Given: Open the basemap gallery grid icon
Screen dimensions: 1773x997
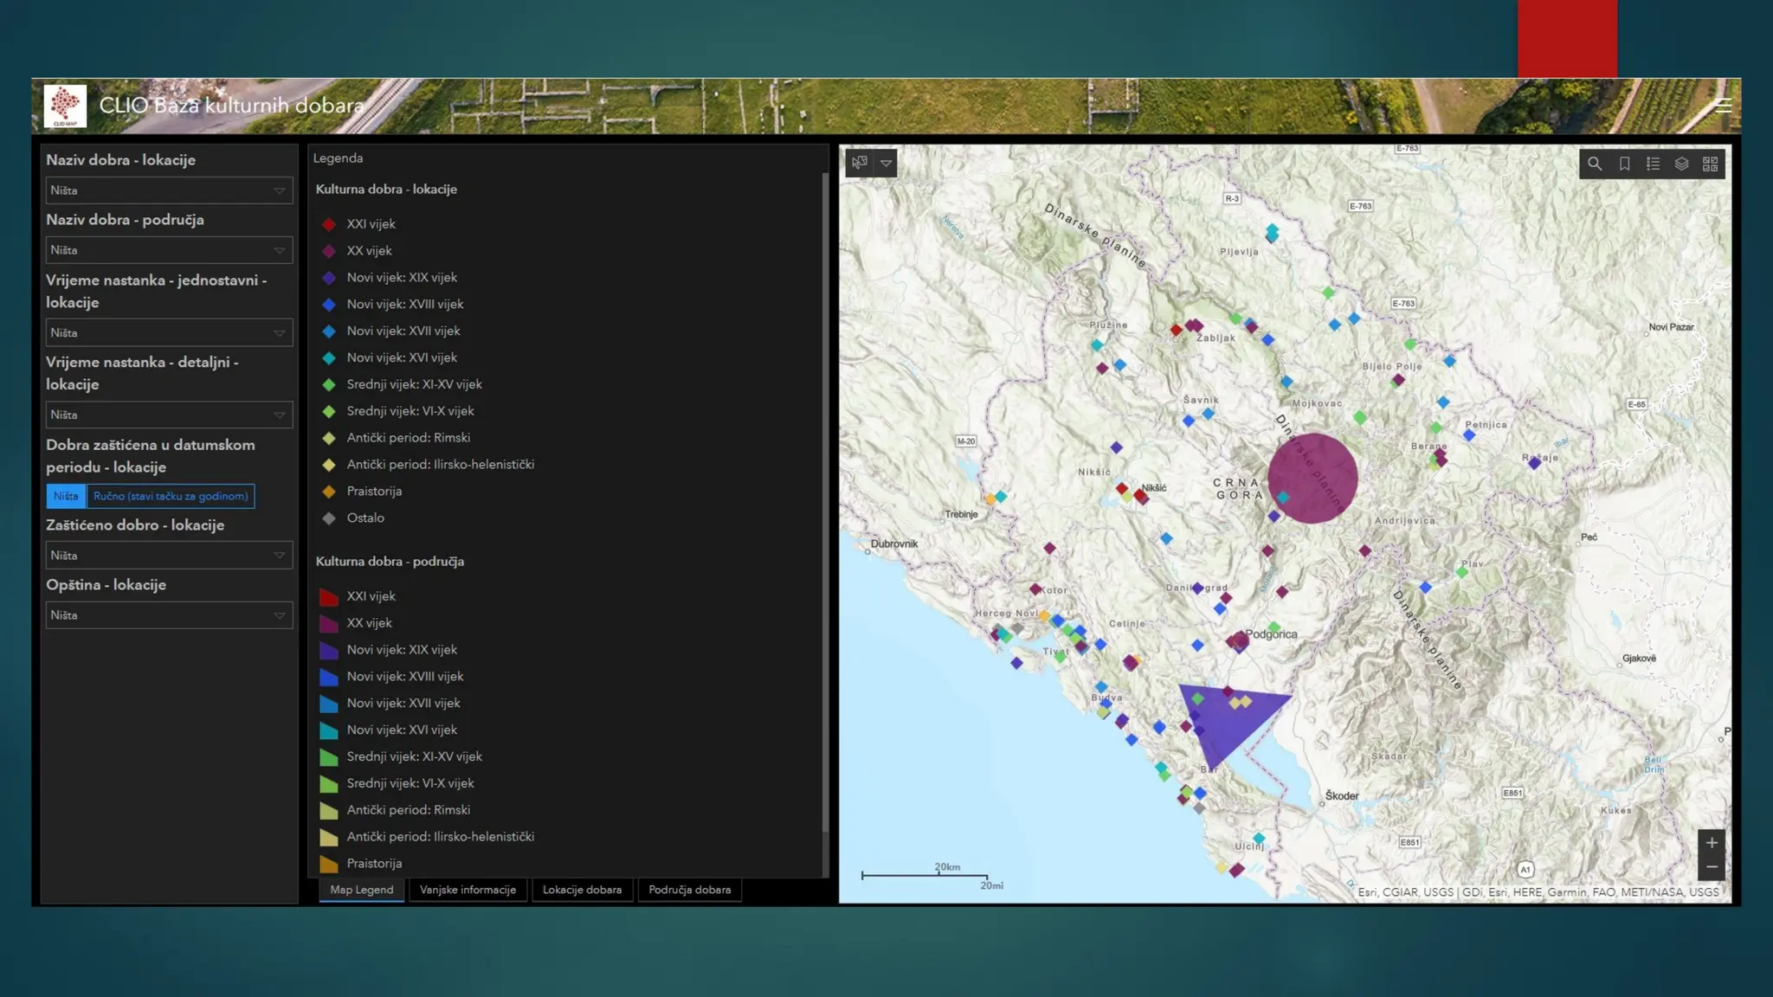Looking at the screenshot, I should (1710, 164).
